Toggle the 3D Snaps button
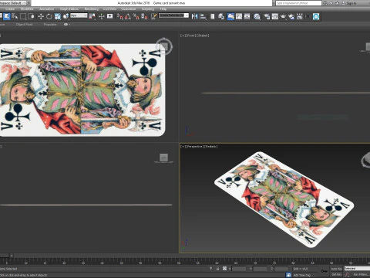The height and width of the screenshot is (278, 370). pyautogui.click(x=120, y=16)
